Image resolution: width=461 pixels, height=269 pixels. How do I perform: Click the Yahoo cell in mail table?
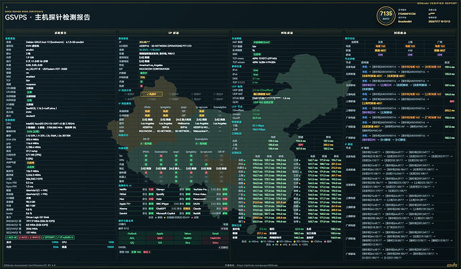[x=188, y=234]
